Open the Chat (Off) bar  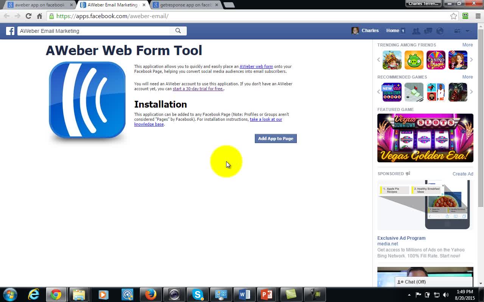point(434,282)
